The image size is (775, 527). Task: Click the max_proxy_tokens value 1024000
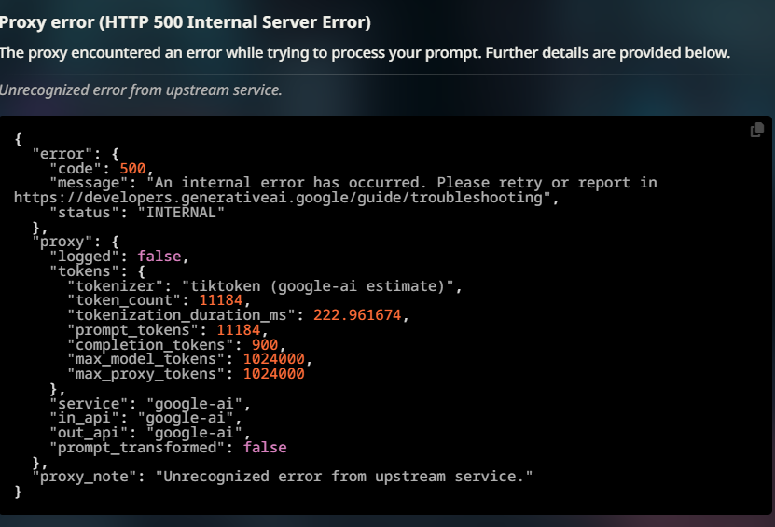[274, 374]
